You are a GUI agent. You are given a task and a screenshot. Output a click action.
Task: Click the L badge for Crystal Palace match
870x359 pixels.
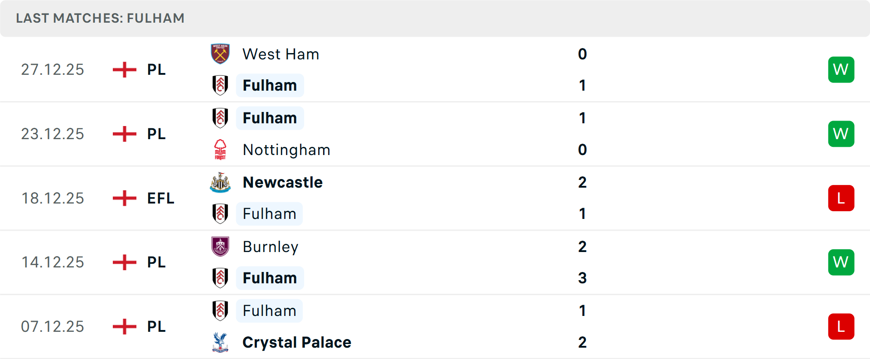pyautogui.click(x=841, y=326)
